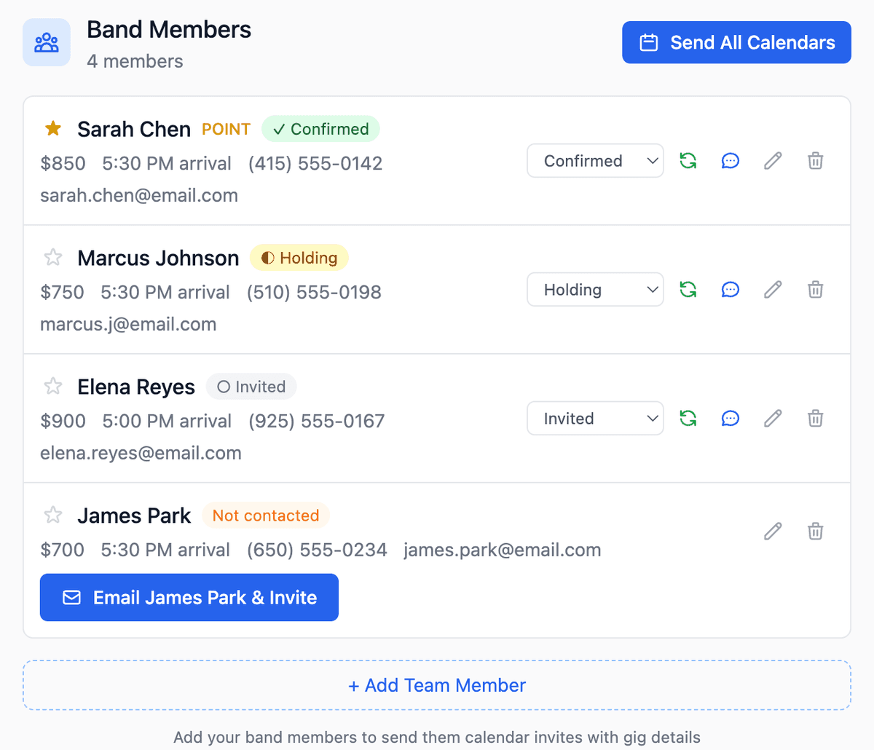Click Send All Calendars
Viewport: 874px width, 750px height.
coord(736,42)
